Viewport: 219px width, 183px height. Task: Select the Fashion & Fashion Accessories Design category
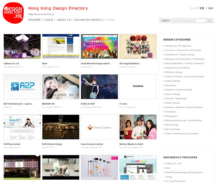[x=184, y=76]
